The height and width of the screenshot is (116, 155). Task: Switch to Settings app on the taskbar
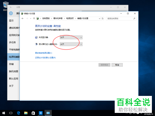pos(41,113)
